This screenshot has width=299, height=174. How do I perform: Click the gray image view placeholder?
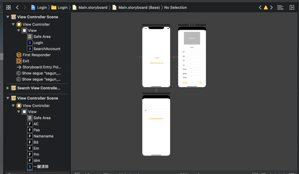192,38
